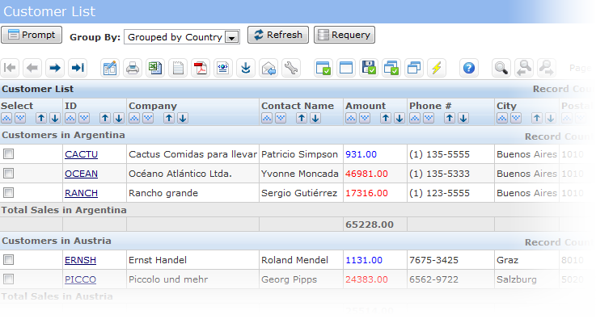The width and height of the screenshot is (596, 319).
Task: Open the ERNSH customer link
Action: point(81,260)
